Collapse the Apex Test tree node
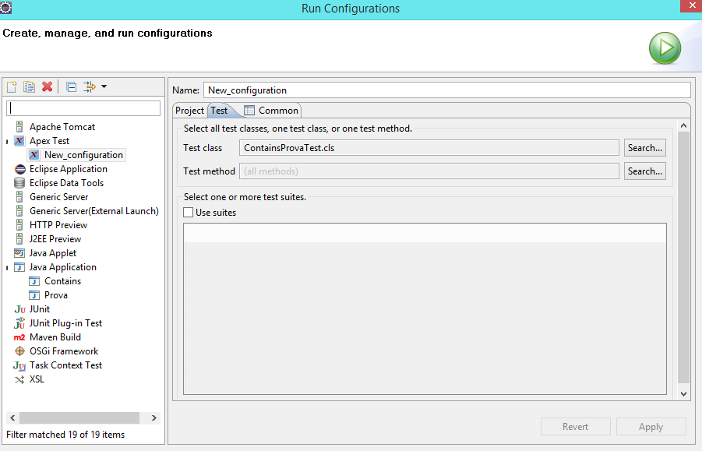 pos(8,142)
